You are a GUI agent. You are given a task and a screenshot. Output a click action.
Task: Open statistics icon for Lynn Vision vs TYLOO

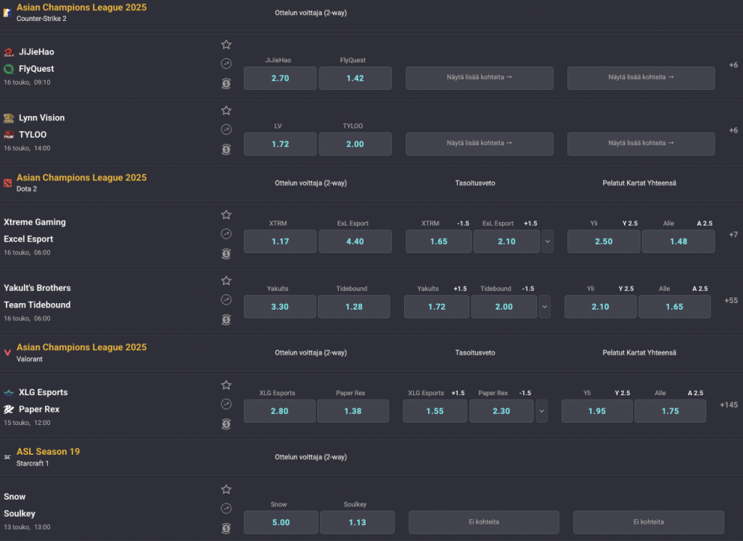point(226,129)
